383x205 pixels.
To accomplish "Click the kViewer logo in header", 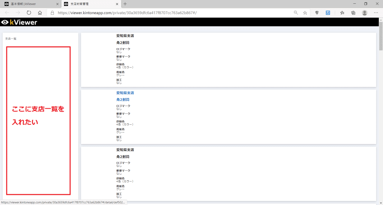I will [19, 22].
